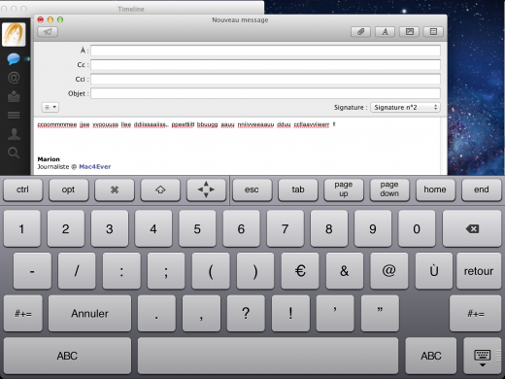Open the Signature n°2 dropdown
The image size is (505, 379).
[405, 107]
